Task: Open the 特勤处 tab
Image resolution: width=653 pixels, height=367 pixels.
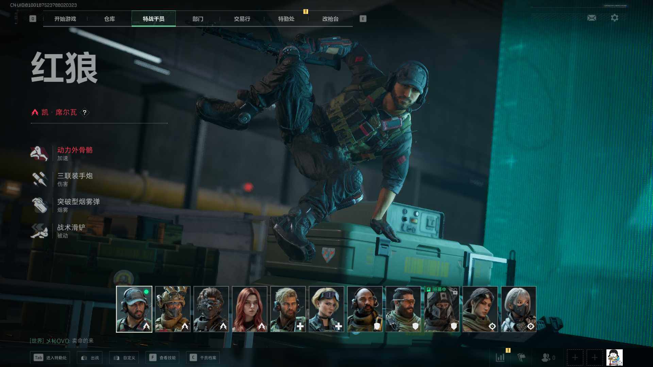Action: pyautogui.click(x=286, y=19)
